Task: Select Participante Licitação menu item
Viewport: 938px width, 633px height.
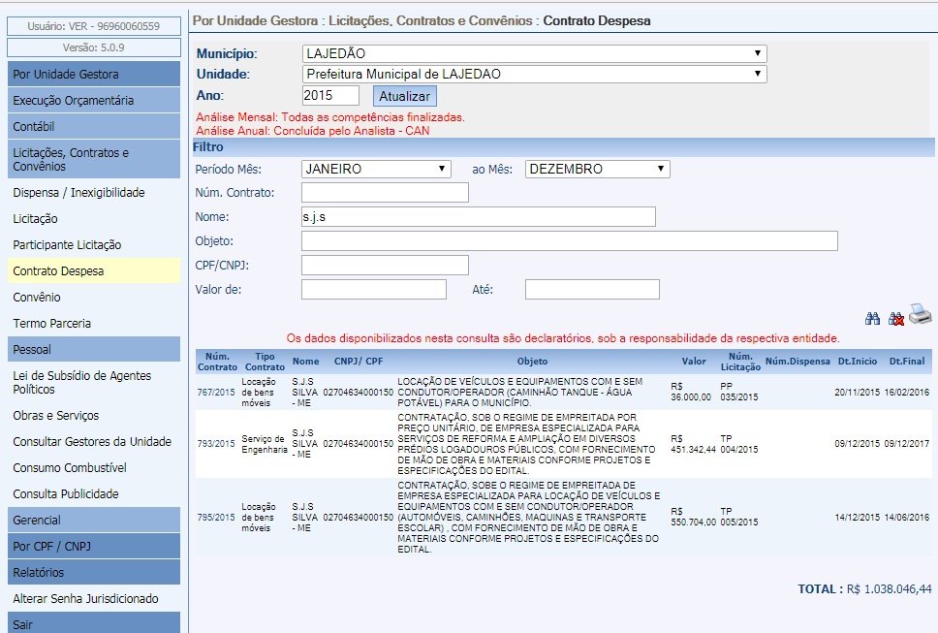Action: tap(67, 245)
